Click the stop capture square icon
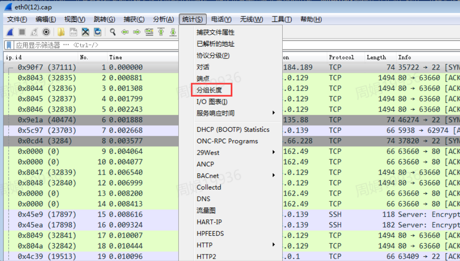 [x=22, y=32]
